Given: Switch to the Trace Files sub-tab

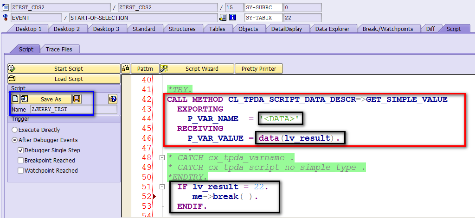Looking at the screenshot, I should (59, 49).
